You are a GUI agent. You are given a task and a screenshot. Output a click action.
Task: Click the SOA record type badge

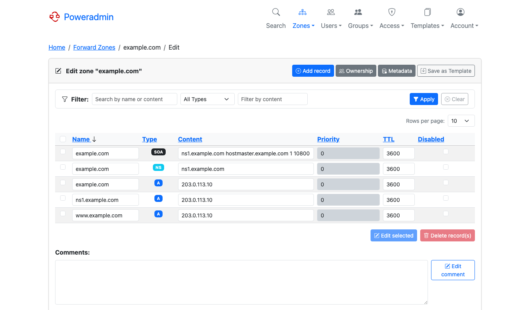click(158, 152)
